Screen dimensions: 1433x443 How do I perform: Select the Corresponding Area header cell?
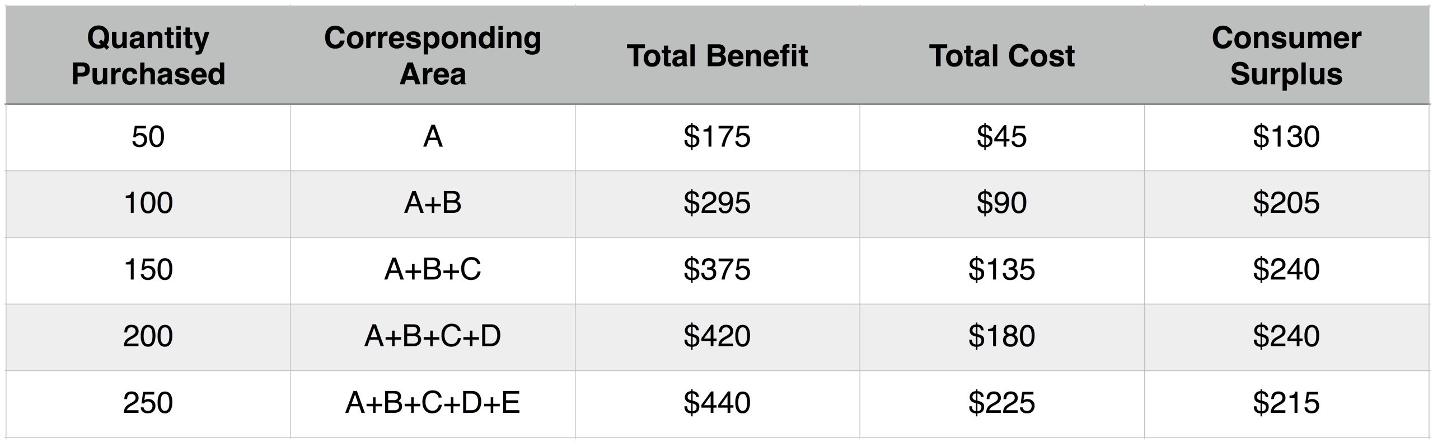pos(433,55)
